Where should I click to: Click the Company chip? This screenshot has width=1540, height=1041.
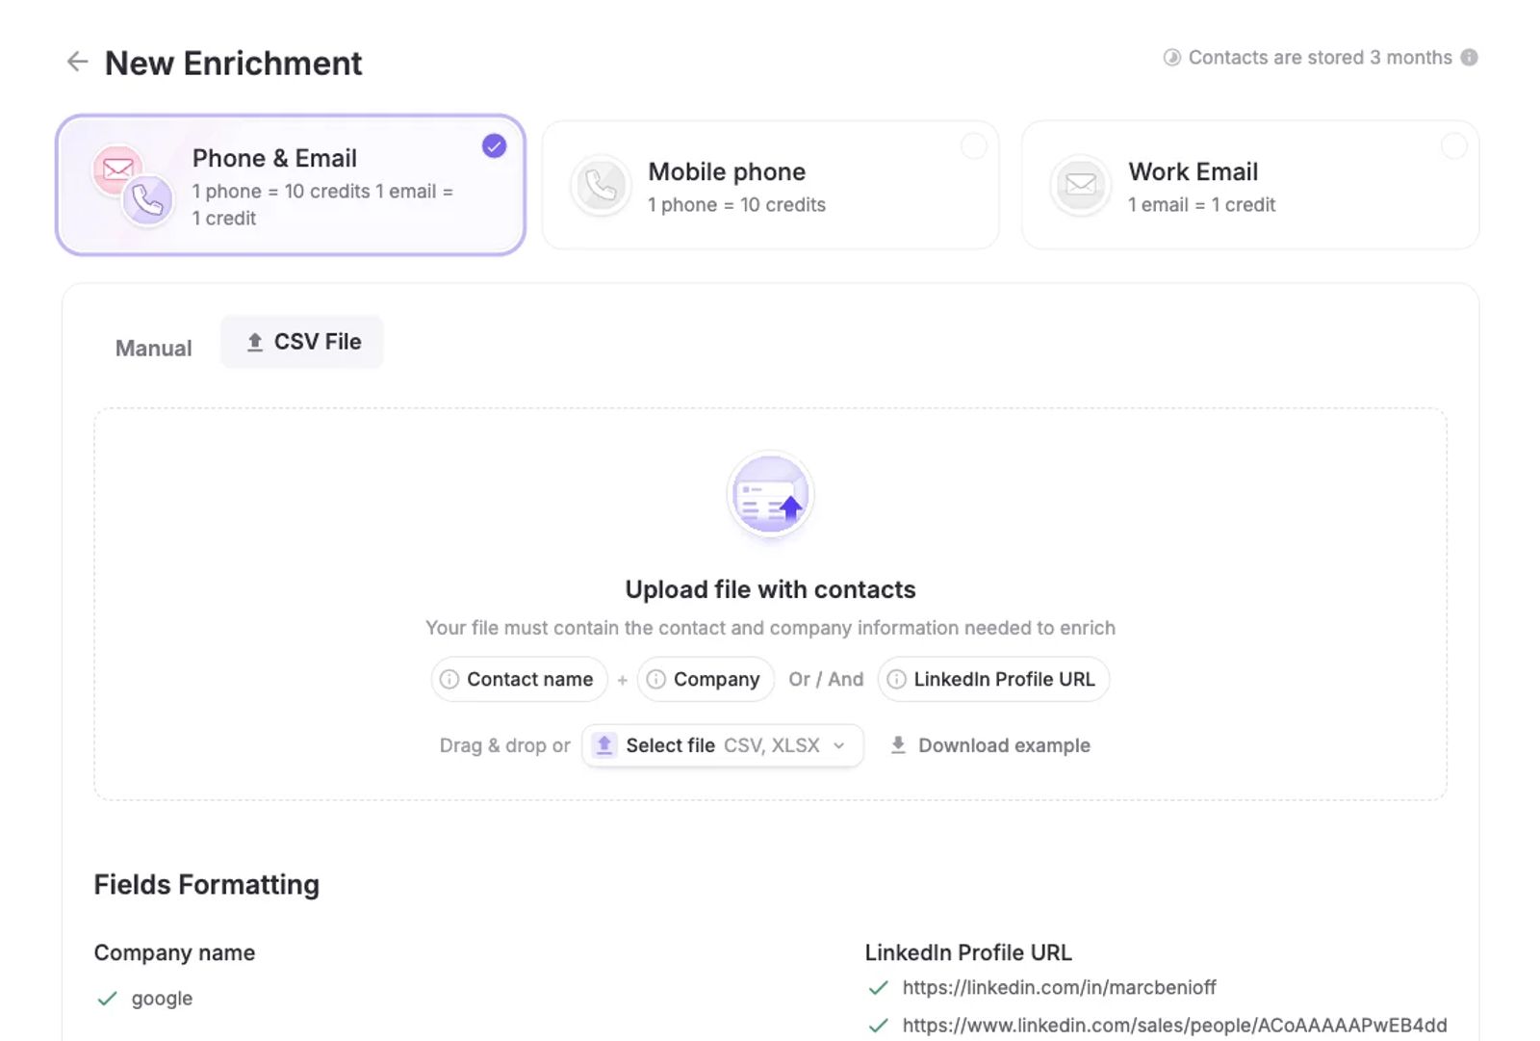706,680
